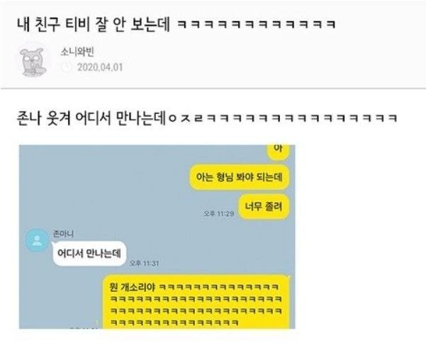Click the small yellow bubble 아 at top
The height and width of the screenshot is (350, 426).
click(278, 151)
